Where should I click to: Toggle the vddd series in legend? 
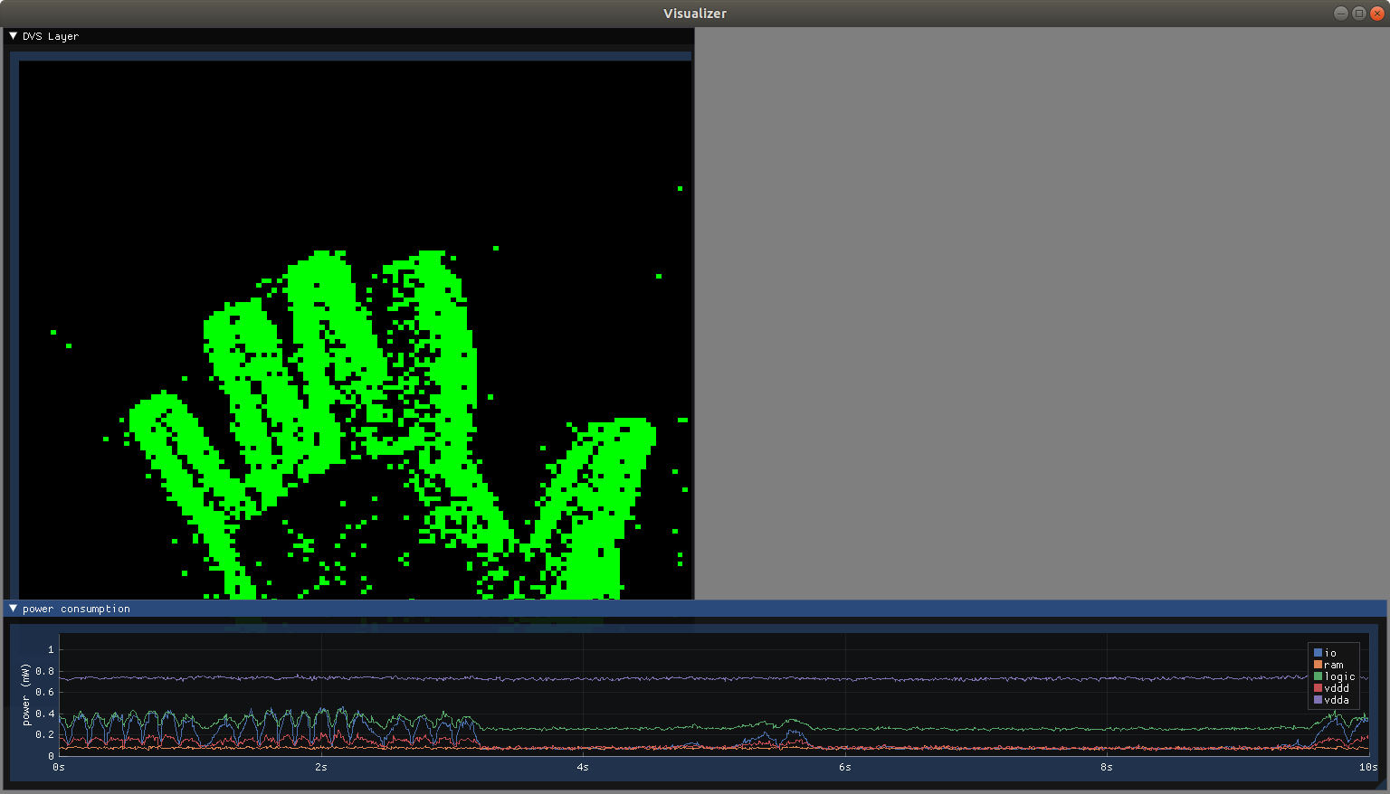point(1331,688)
